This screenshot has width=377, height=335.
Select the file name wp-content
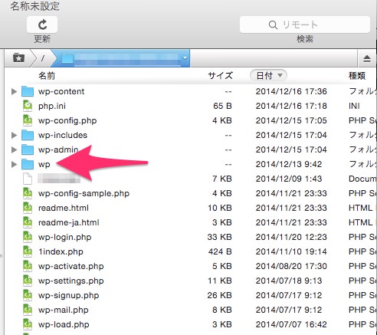pyautogui.click(x=61, y=91)
